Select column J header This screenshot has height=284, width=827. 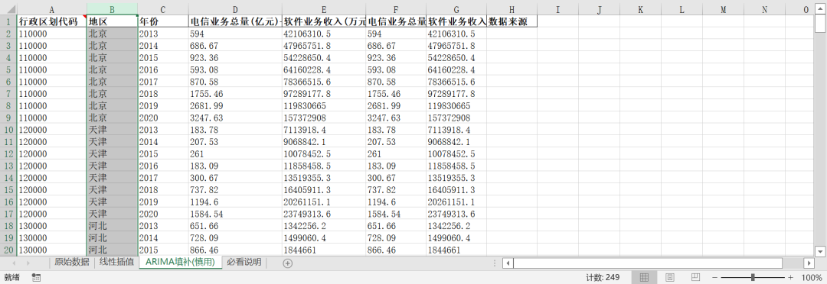click(599, 9)
